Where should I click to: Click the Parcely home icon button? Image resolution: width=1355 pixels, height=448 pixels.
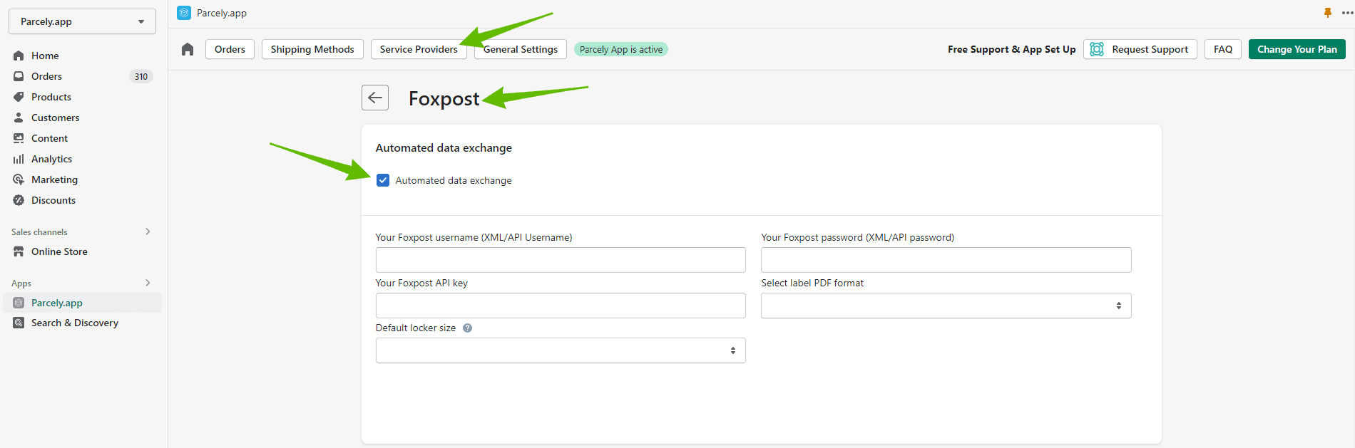coord(188,49)
